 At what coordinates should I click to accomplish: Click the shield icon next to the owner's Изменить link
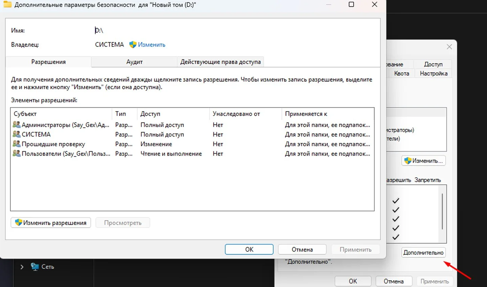tap(133, 45)
